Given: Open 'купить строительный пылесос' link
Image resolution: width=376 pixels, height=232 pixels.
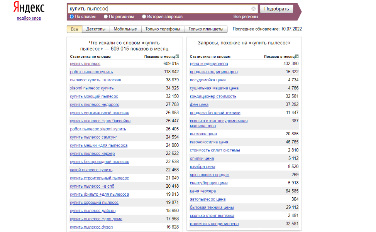Looking at the screenshot, I should [99, 178].
